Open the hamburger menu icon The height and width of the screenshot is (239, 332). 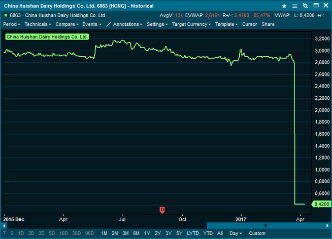coord(294,6)
